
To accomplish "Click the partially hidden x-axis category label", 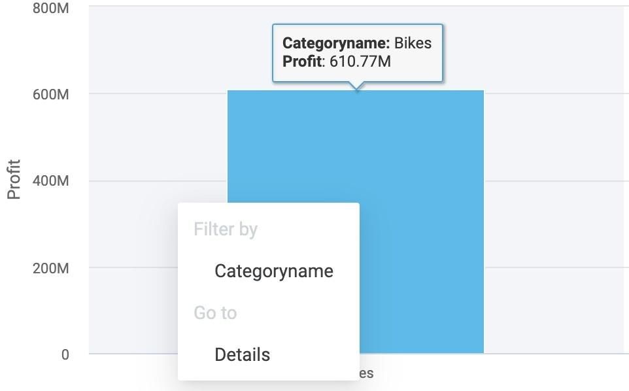I will pyautogui.click(x=366, y=373).
